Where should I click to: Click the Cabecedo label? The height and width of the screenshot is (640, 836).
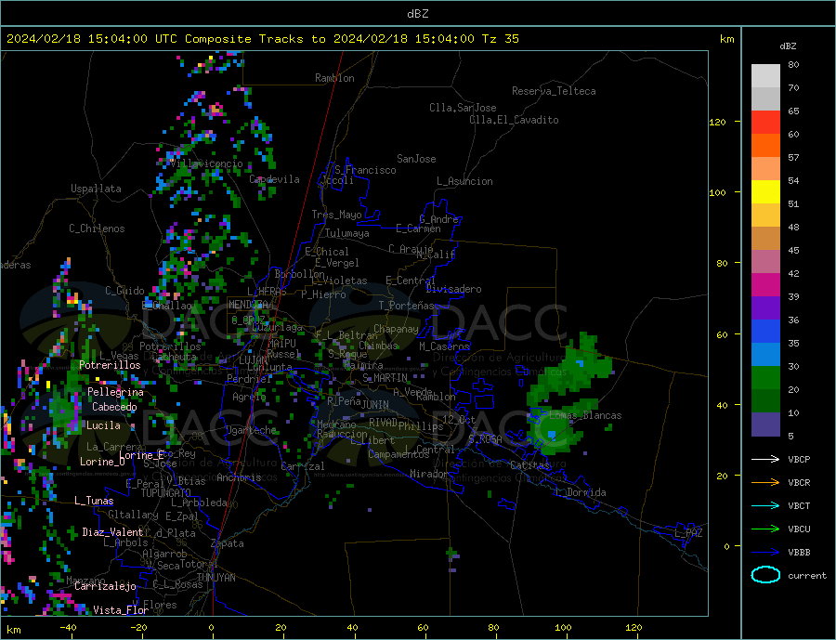[x=114, y=407]
